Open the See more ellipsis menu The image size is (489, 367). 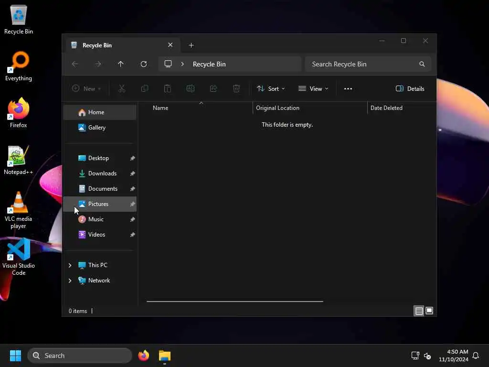(348, 88)
